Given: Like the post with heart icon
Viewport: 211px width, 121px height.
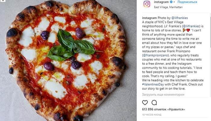Looking at the screenshot, I should 145,103.
